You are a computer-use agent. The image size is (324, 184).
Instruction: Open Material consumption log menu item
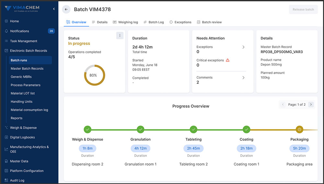click(x=29, y=110)
